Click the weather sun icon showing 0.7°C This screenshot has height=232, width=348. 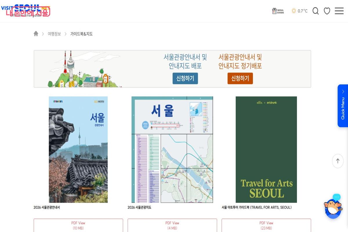pos(294,11)
